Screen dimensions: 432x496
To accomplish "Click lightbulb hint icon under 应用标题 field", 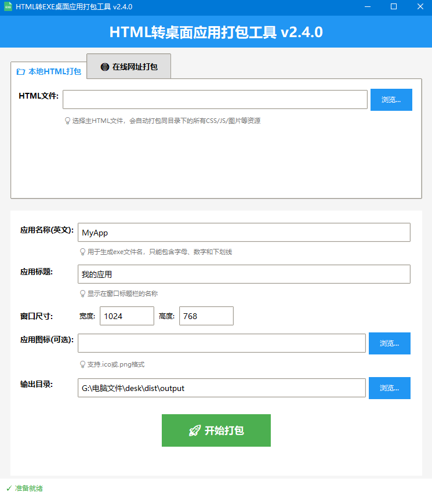I will [x=82, y=294].
